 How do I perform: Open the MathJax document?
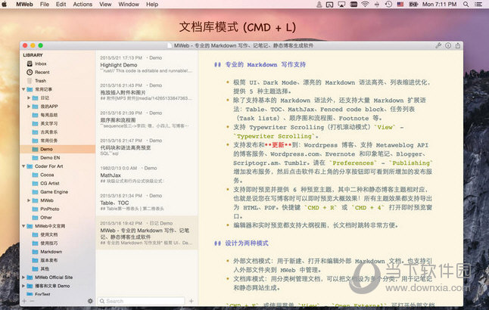click(147, 175)
